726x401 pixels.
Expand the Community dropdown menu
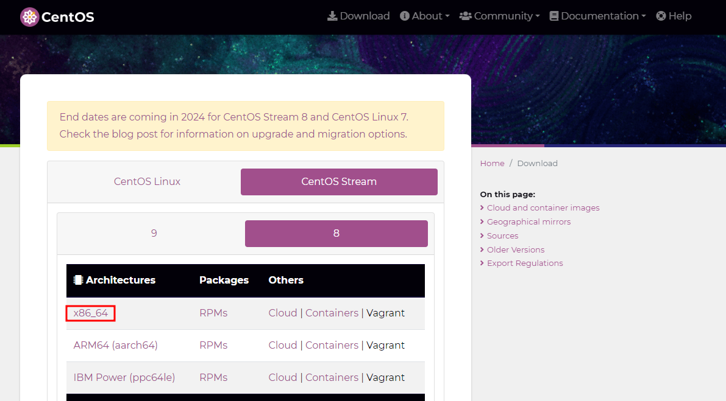500,16
